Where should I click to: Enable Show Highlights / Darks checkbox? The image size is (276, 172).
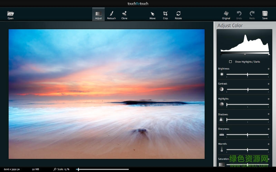230,62
